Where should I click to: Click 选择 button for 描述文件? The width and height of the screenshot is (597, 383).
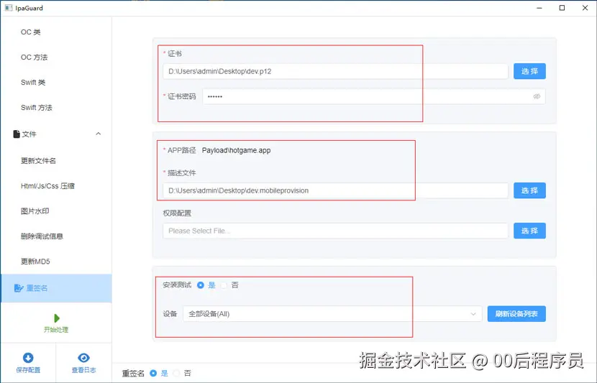click(529, 190)
